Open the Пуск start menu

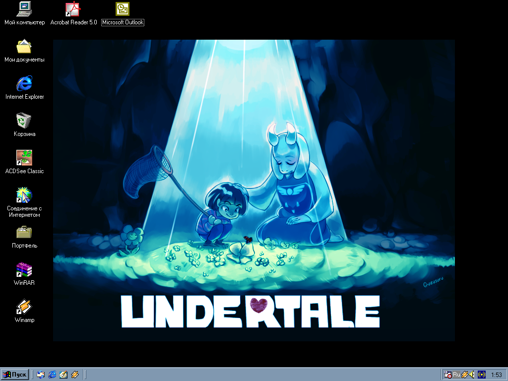(x=14, y=375)
